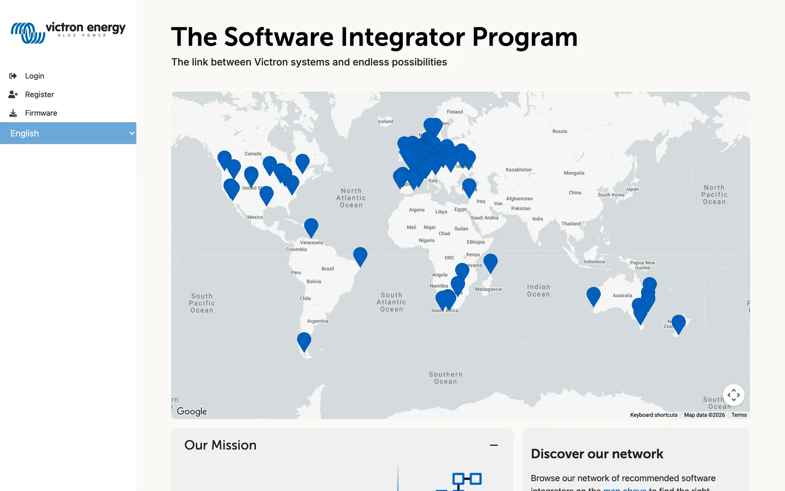The image size is (785, 491).
Task: Click the Victron Energy logo
Action: (x=68, y=32)
